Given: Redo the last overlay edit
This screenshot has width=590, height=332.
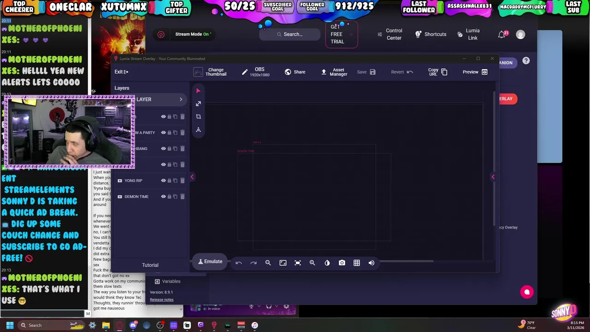Looking at the screenshot, I should pyautogui.click(x=253, y=263).
